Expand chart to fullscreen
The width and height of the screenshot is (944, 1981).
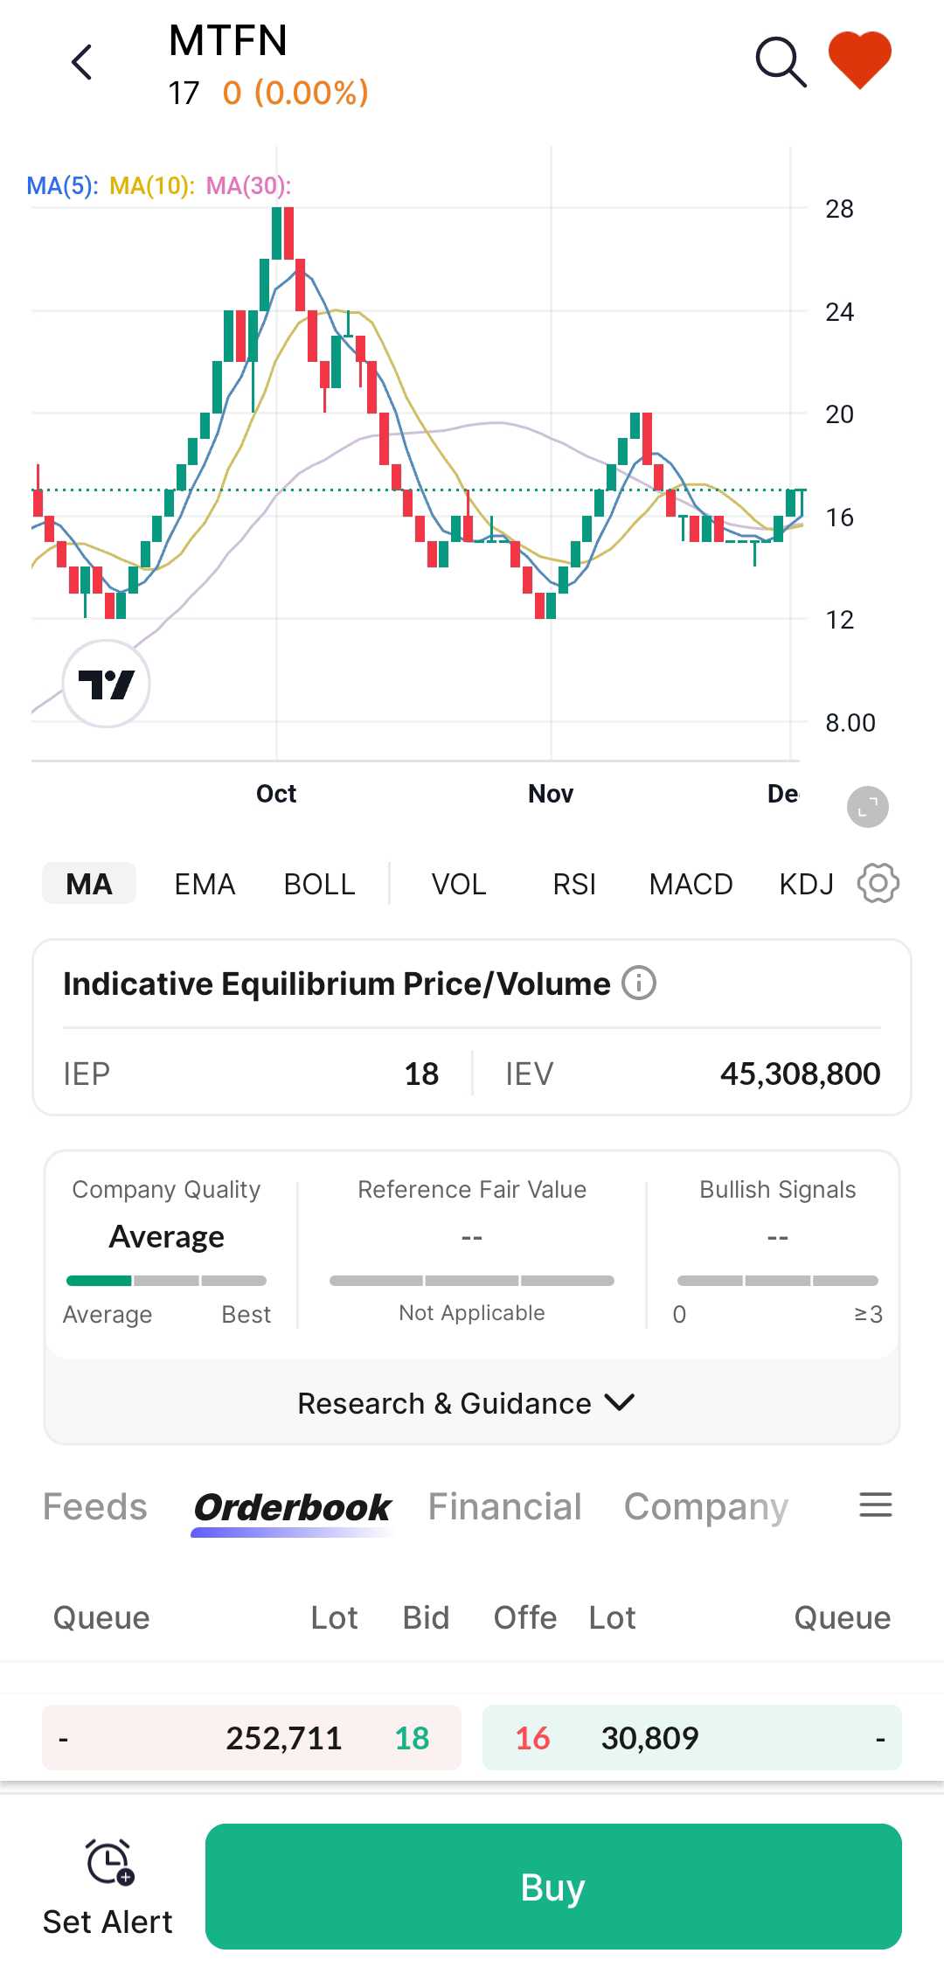(x=867, y=807)
